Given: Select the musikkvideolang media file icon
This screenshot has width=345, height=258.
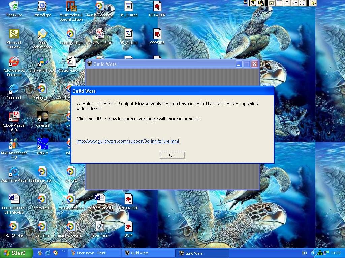Looking at the screenshot, I should pyautogui.click(x=100, y=9).
